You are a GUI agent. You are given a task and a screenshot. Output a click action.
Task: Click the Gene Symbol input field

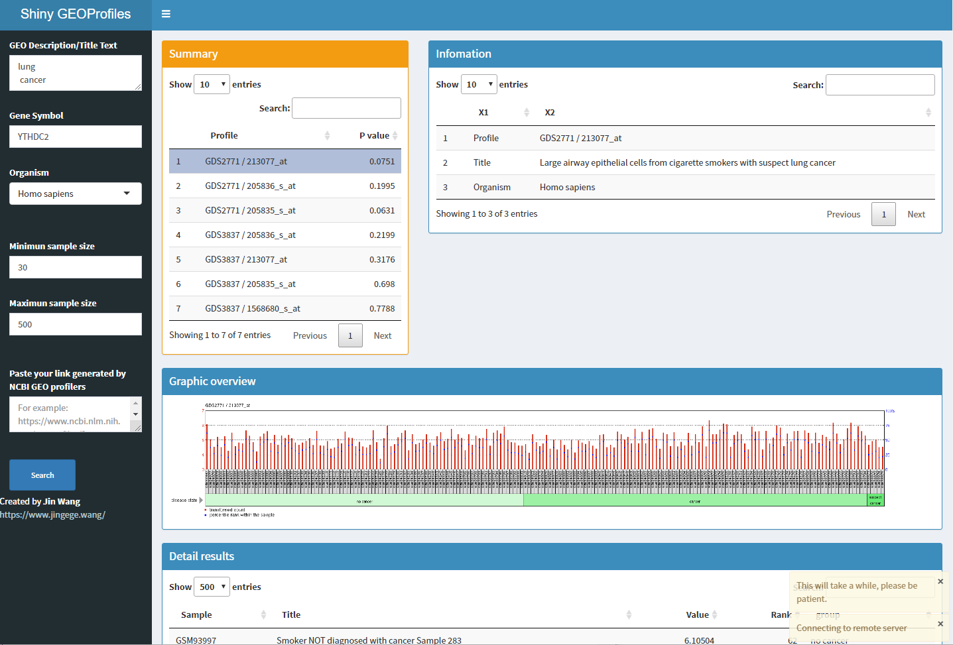coord(76,137)
